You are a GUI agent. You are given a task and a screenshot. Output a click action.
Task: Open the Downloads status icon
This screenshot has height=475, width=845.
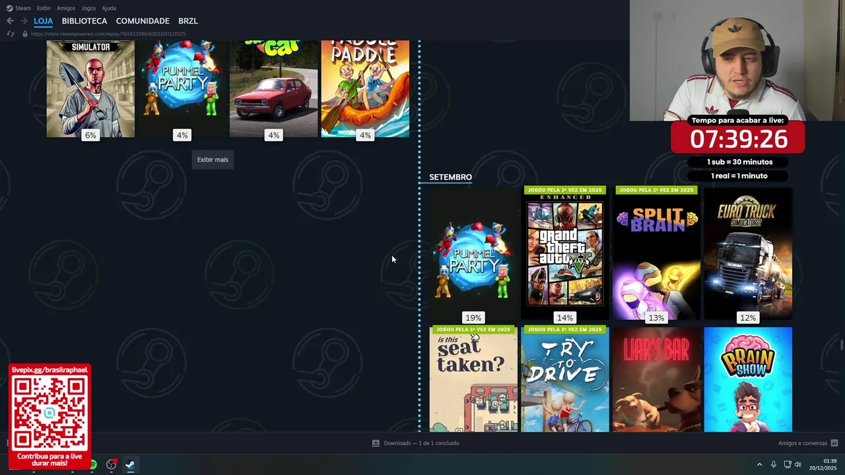pos(376,443)
